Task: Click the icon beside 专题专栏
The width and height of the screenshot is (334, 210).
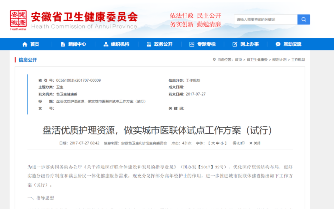Action: (x=192, y=44)
